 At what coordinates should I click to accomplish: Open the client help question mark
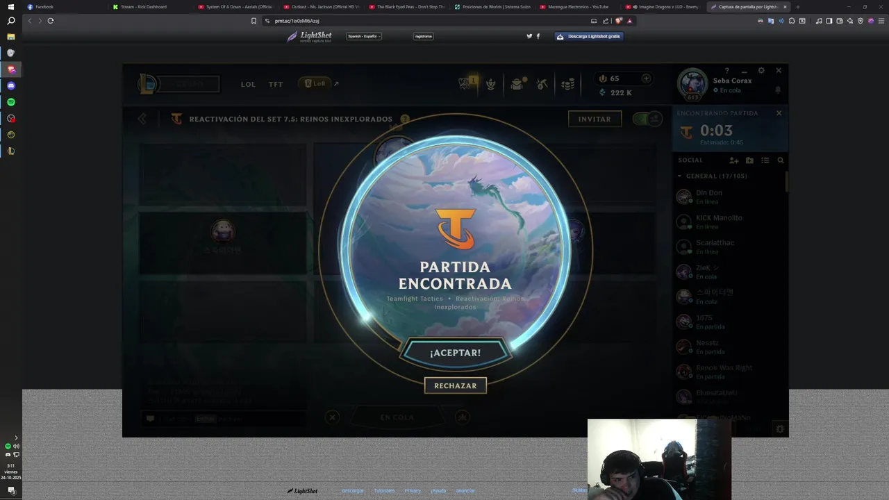click(727, 71)
